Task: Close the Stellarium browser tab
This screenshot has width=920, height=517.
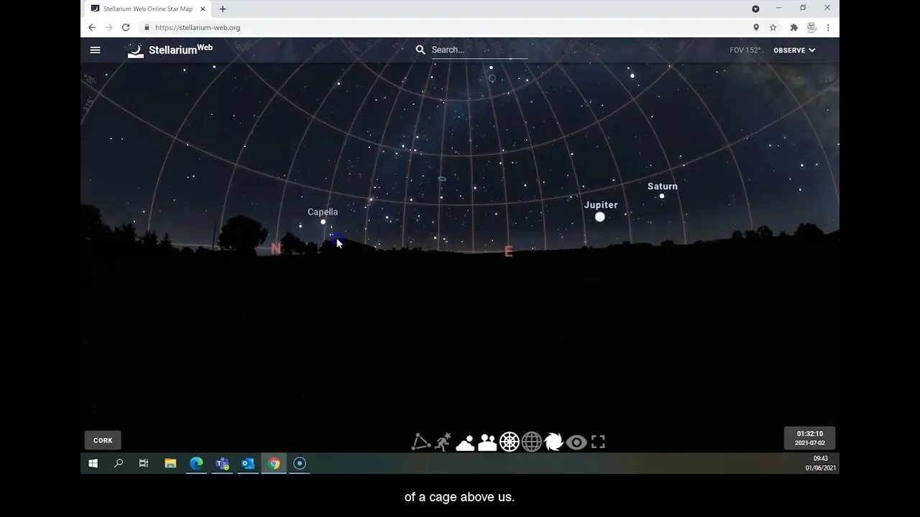Action: pyautogui.click(x=203, y=9)
